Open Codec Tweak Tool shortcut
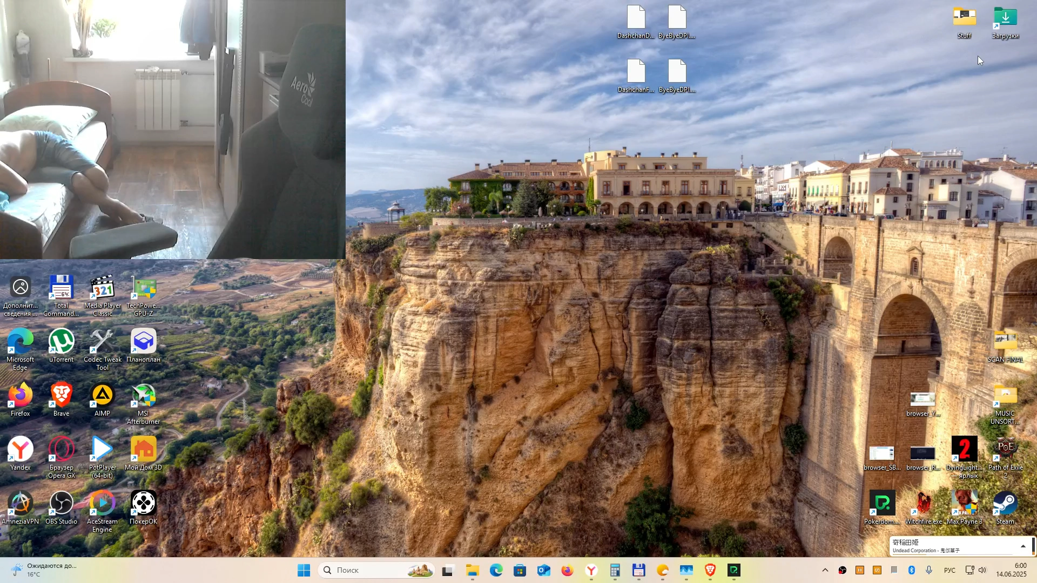Screen dimensions: 1037x583 102,349
